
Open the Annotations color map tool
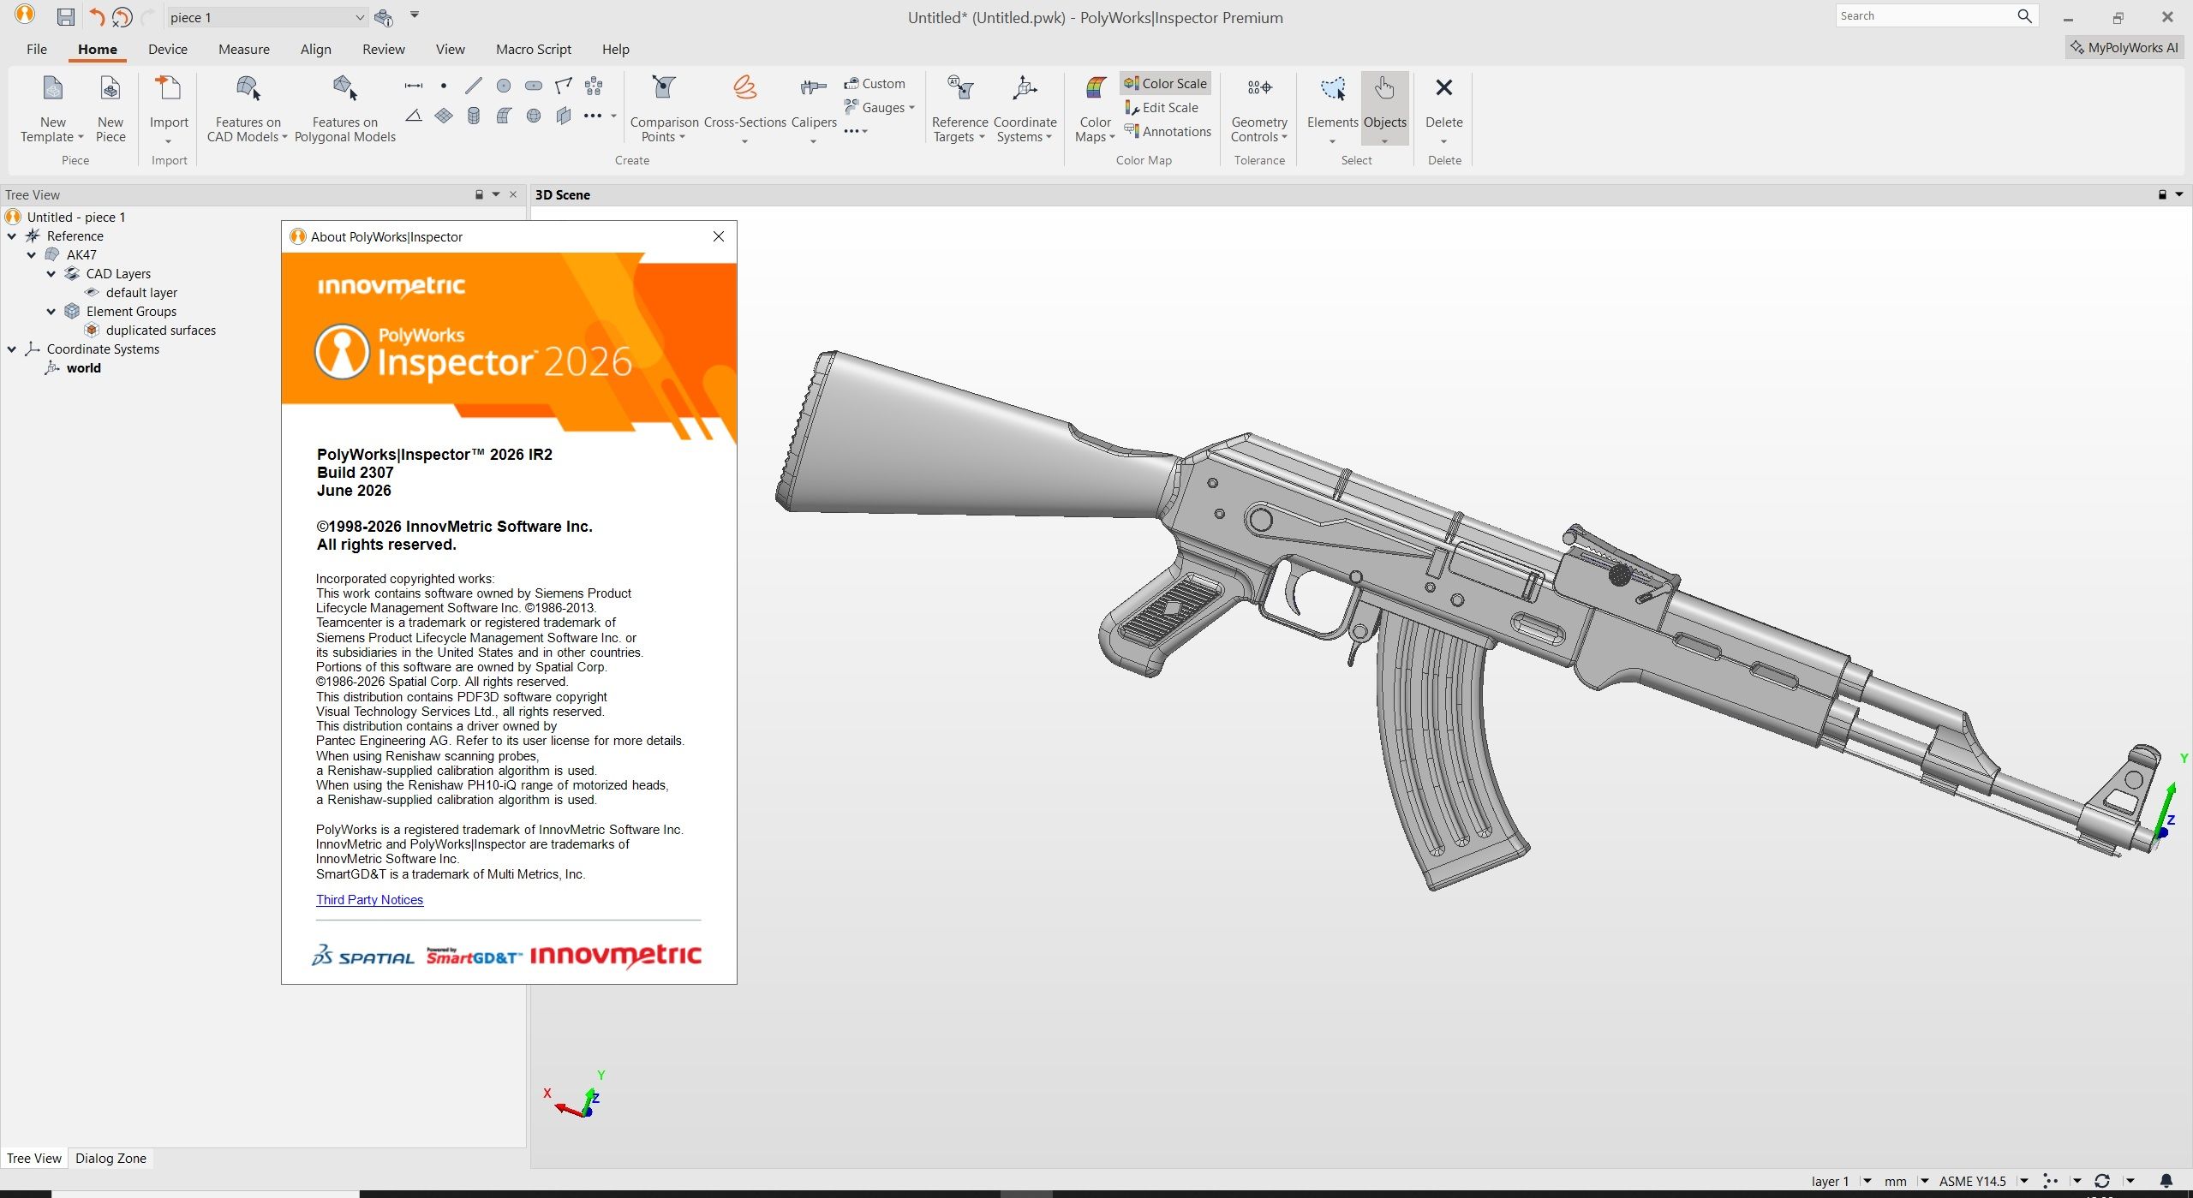coord(1168,132)
